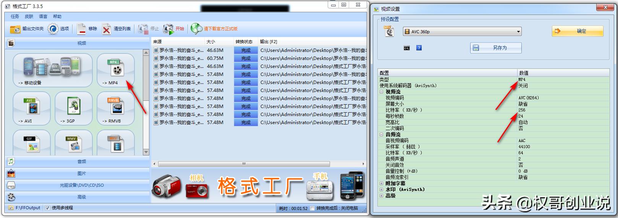
Task: Open 选项 options gear icon
Action: click(x=53, y=29)
